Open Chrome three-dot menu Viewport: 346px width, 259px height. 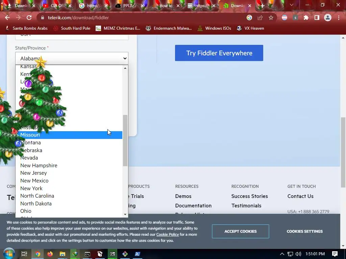pyautogui.click(x=339, y=18)
